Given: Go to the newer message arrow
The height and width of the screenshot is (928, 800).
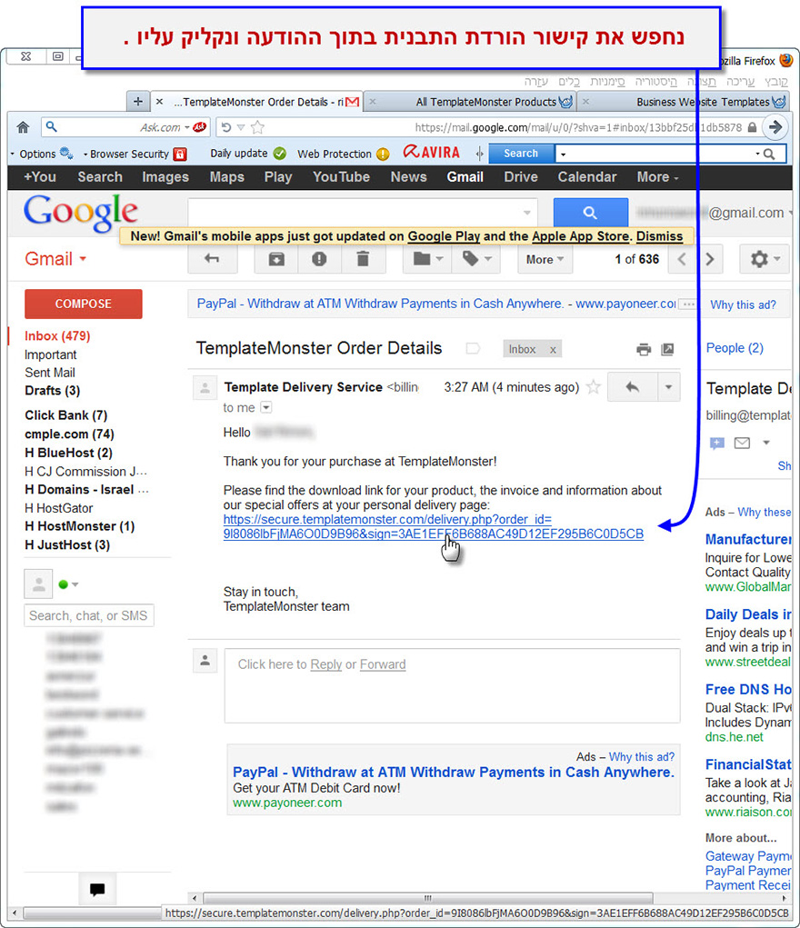Looking at the screenshot, I should [x=682, y=259].
